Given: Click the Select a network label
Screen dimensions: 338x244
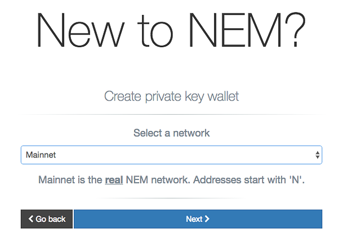Looking at the screenshot, I should 171,133.
